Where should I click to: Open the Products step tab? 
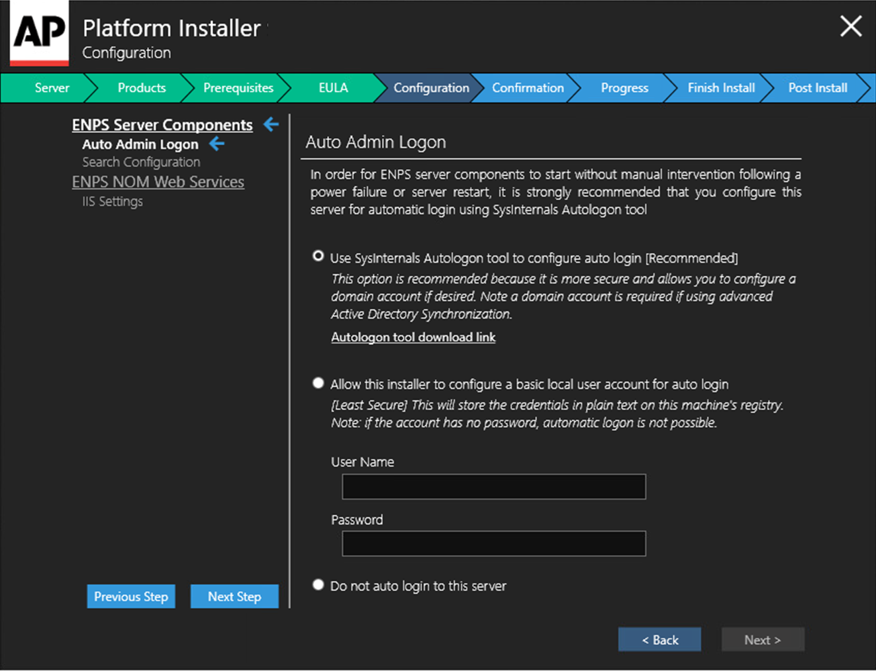point(142,88)
